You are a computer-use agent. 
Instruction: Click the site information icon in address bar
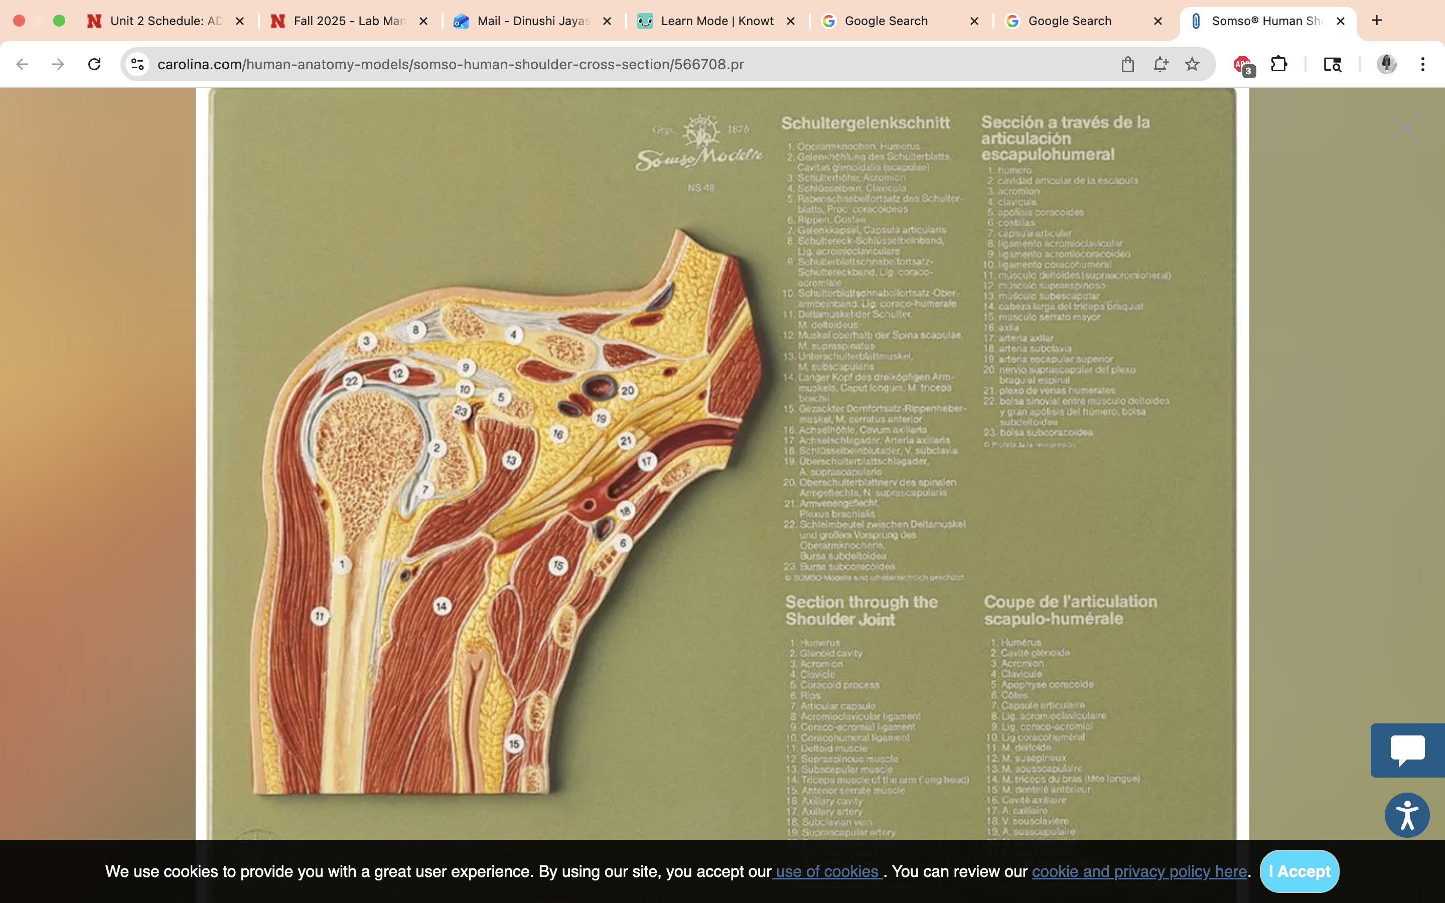click(x=138, y=64)
